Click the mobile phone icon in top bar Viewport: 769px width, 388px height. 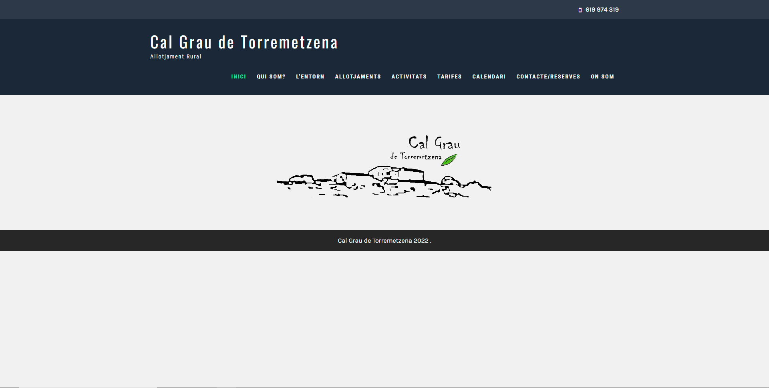tap(580, 10)
